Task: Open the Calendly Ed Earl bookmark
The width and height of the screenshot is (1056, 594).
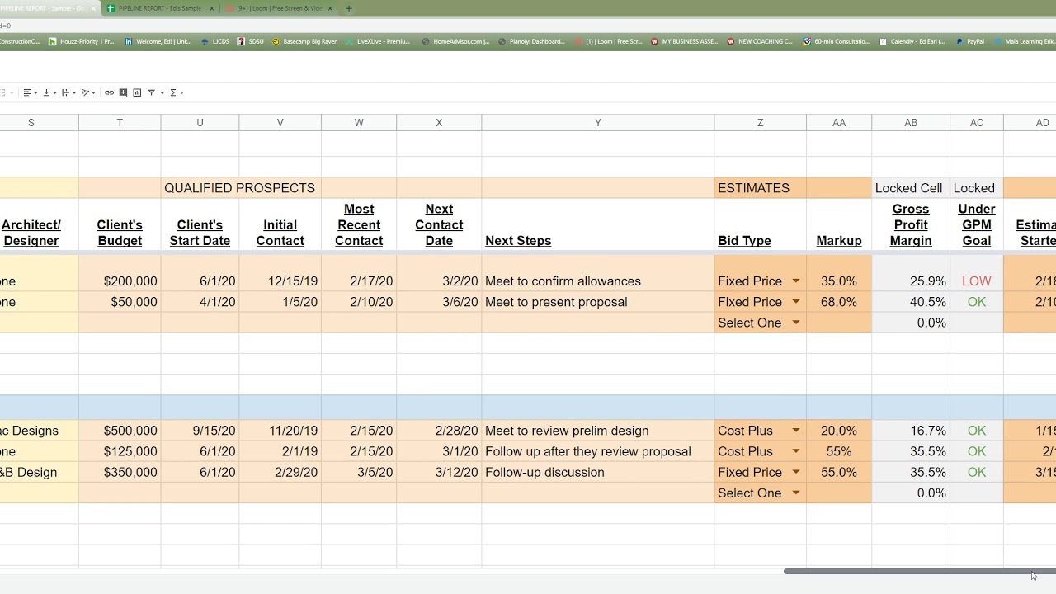Action: click(912, 41)
